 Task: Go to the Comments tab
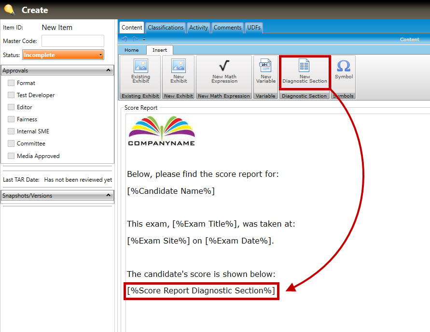pos(227,28)
